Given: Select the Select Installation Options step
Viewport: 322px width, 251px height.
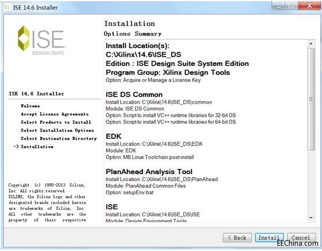Looking at the screenshot, I should click(x=57, y=131).
